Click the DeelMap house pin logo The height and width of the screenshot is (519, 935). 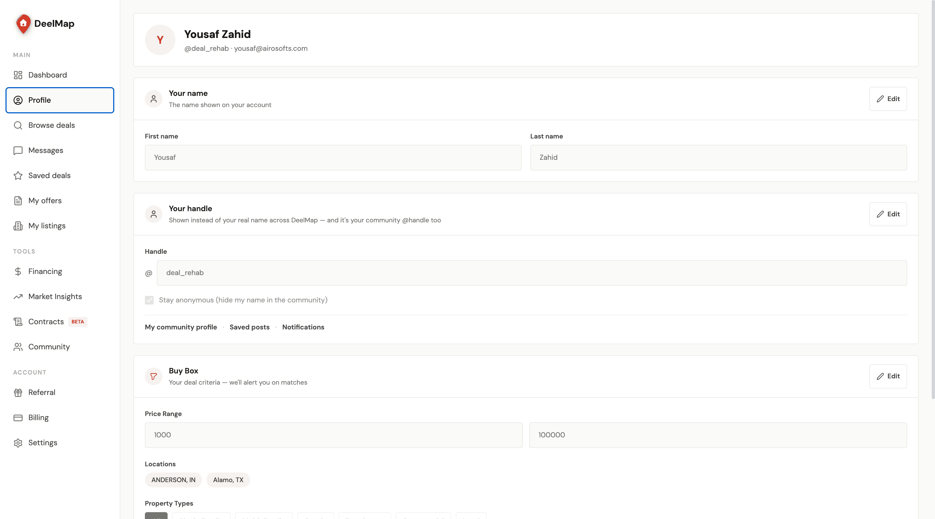tap(23, 24)
